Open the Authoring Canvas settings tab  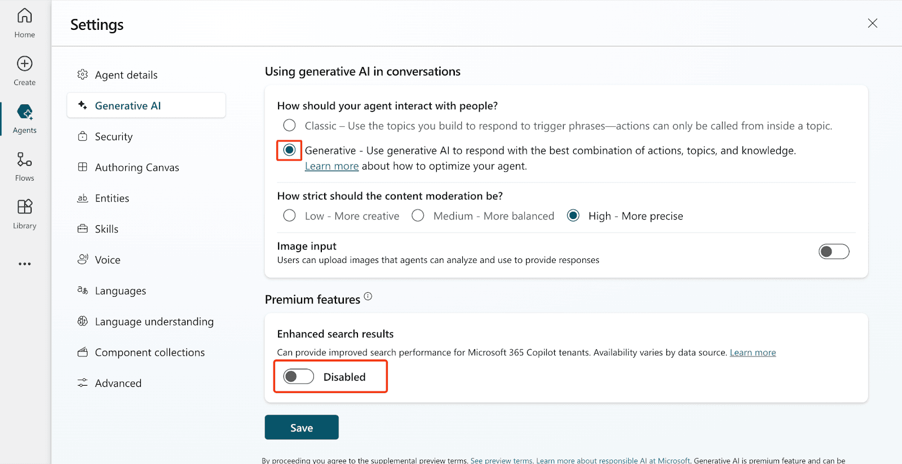click(x=136, y=167)
